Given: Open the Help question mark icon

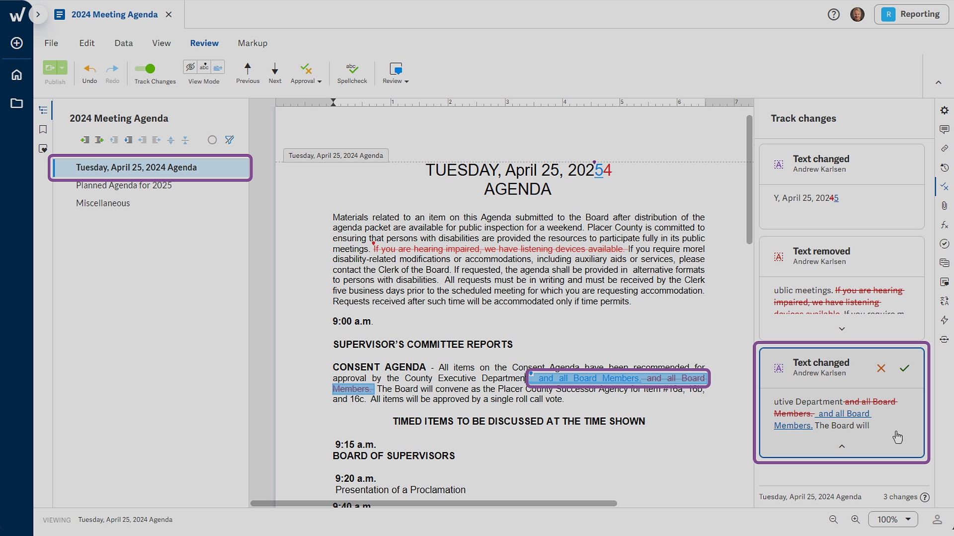Looking at the screenshot, I should 833,14.
